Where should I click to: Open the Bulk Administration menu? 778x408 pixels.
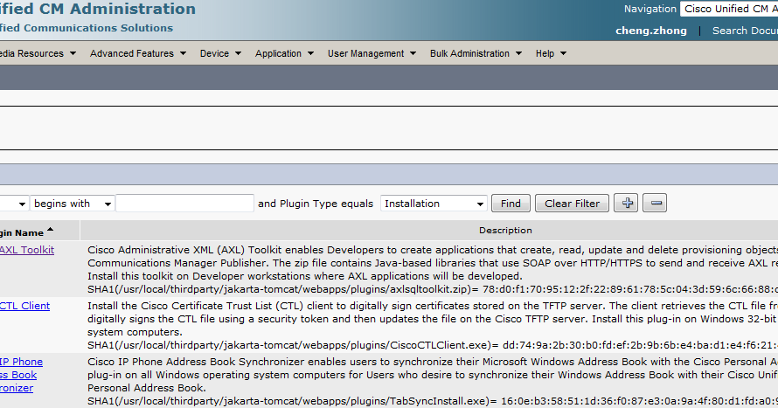(x=476, y=53)
